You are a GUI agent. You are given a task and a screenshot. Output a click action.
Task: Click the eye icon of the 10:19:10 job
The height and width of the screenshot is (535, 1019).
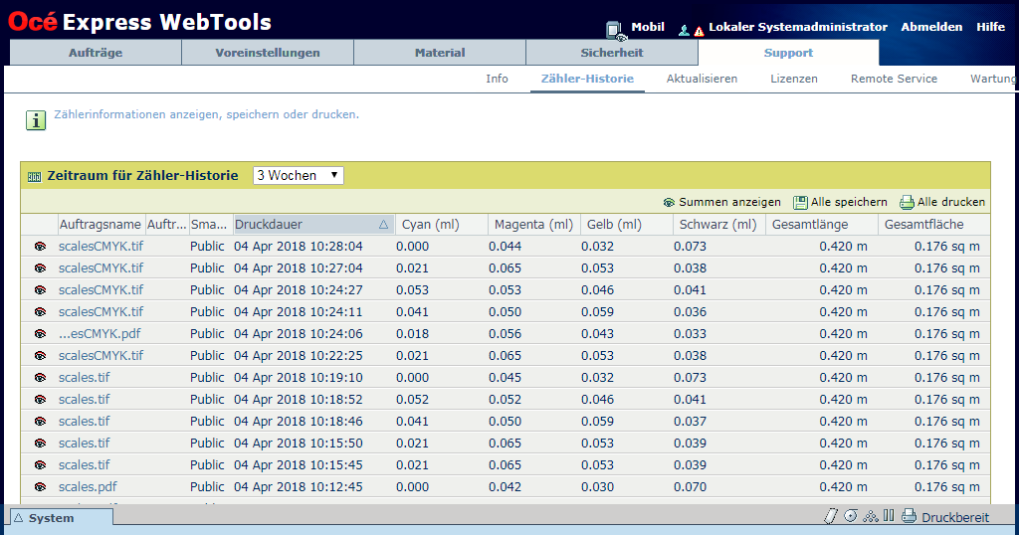[40, 378]
